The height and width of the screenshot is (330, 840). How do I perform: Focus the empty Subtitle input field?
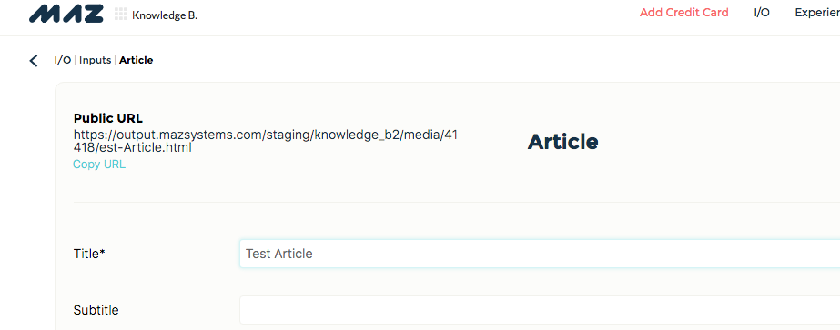click(x=540, y=310)
